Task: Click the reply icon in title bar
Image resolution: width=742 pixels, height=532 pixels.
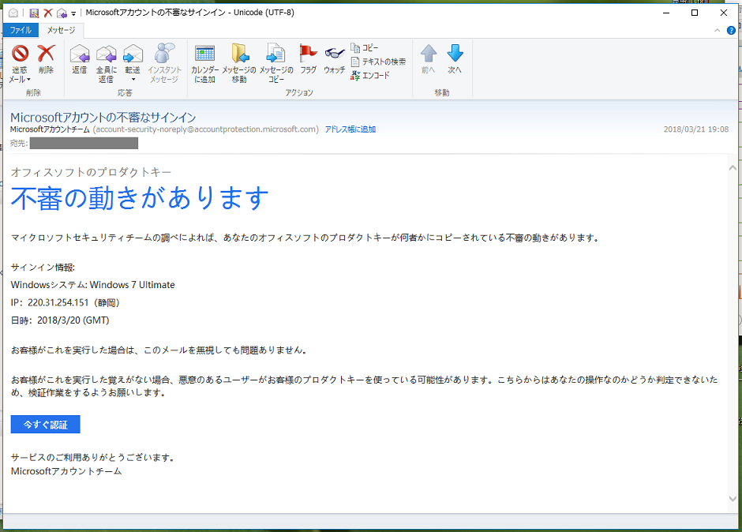Action: tap(62, 13)
